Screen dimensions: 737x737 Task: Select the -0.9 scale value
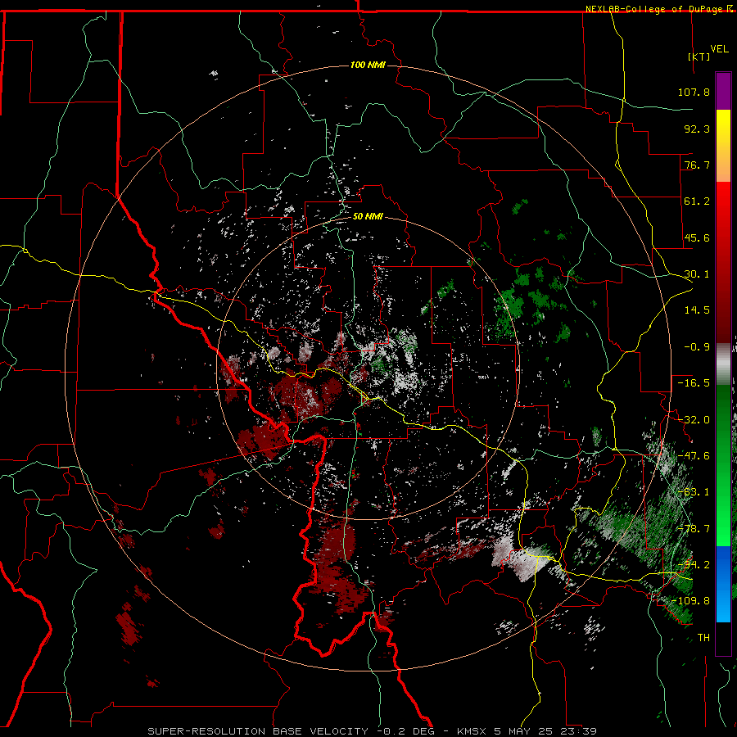click(x=697, y=347)
